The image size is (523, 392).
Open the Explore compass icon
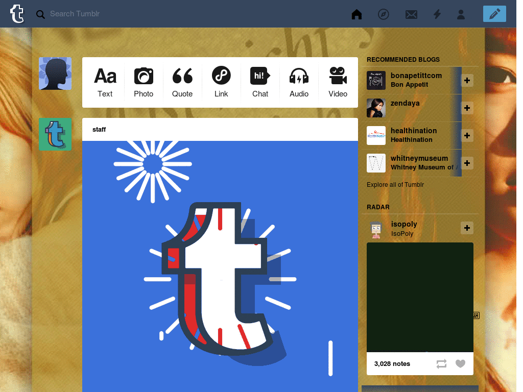383,14
